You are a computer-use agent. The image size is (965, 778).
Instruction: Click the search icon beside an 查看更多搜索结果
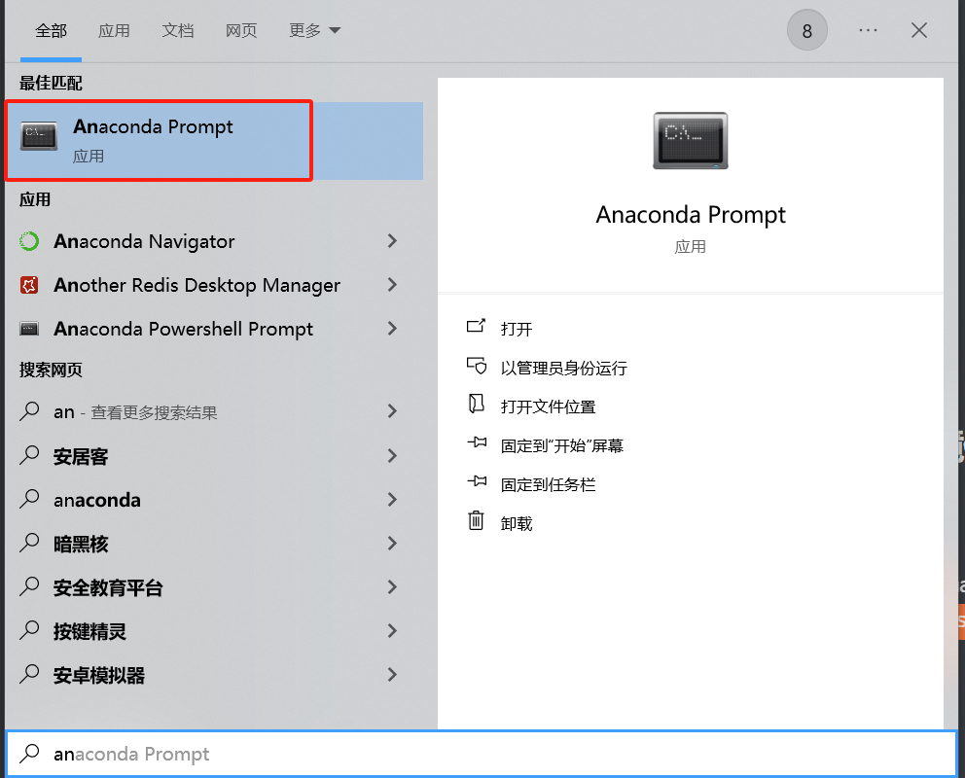(x=29, y=410)
